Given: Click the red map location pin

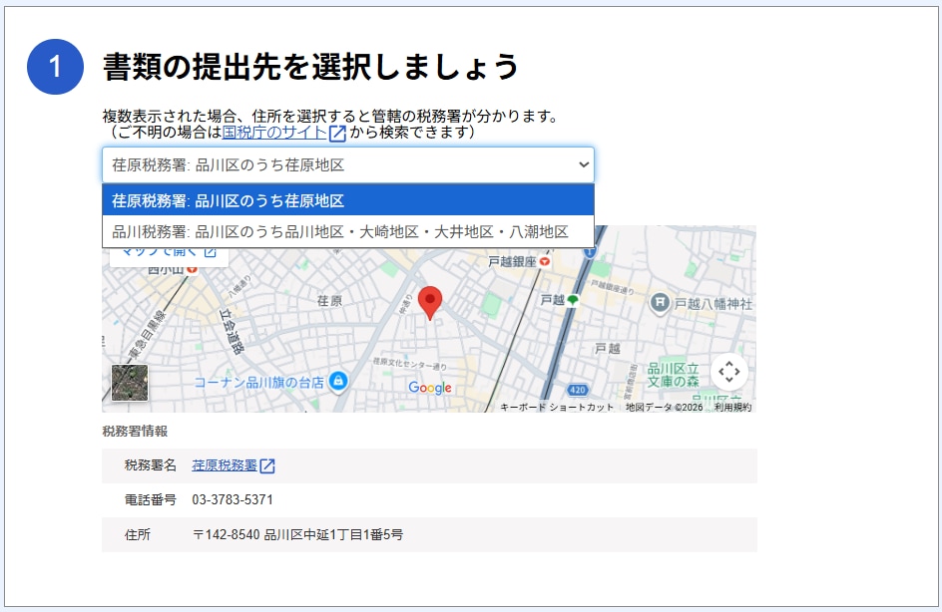Looking at the screenshot, I should tap(429, 302).
